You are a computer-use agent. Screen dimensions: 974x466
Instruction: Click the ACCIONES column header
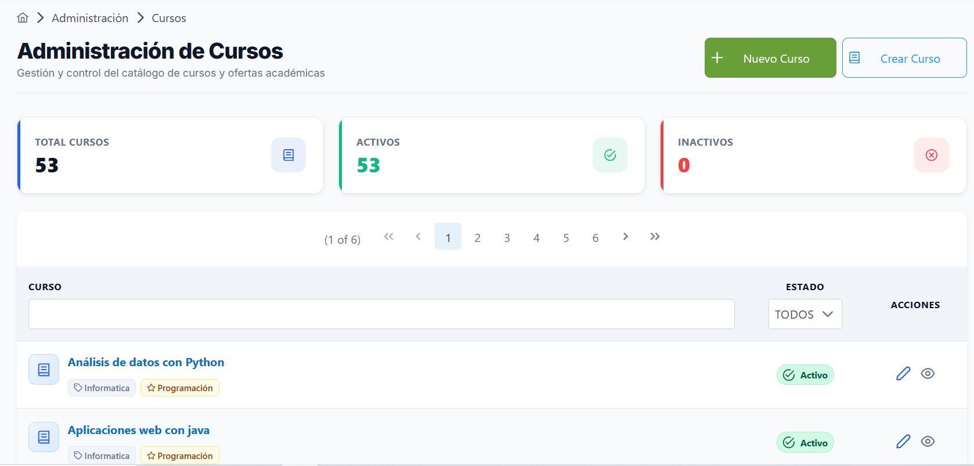pyautogui.click(x=915, y=305)
